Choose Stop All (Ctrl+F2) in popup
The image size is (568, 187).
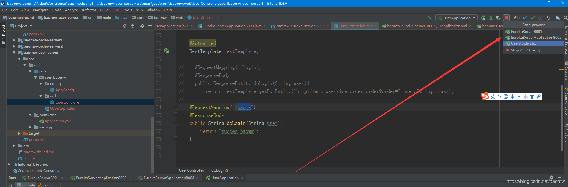point(533,50)
